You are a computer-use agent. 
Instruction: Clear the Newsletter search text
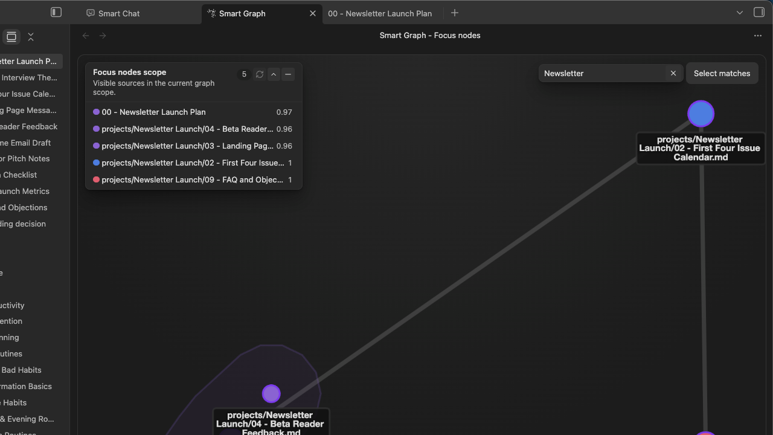[x=673, y=73]
